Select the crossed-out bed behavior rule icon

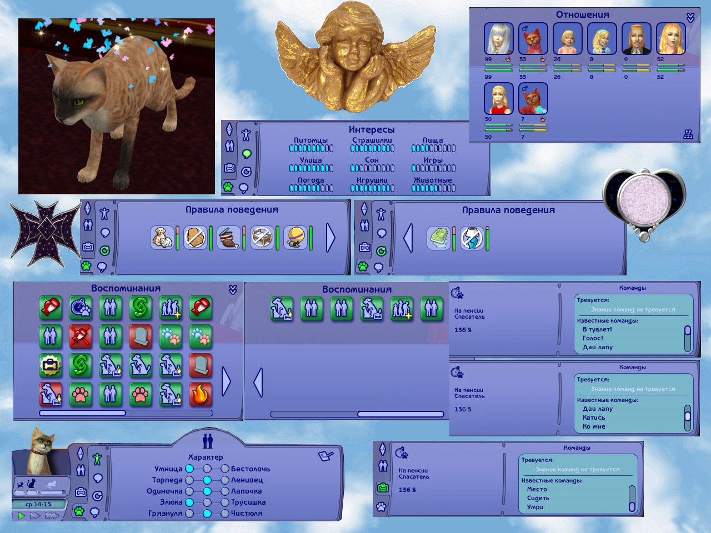262,238
